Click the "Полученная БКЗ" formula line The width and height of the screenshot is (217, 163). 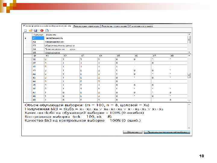tap(94, 109)
